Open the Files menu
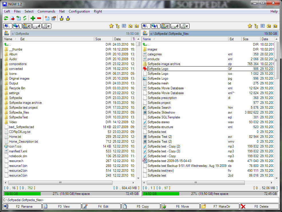Image resolution: width=282 pixels, height=212 pixels. click(17, 11)
